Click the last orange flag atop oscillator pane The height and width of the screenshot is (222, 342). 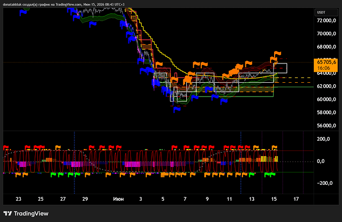click(x=275, y=148)
